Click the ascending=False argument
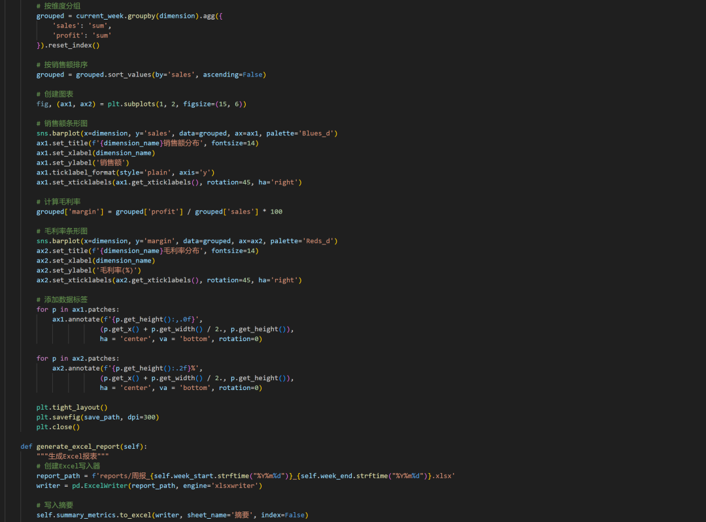The width and height of the screenshot is (706, 522). point(232,74)
